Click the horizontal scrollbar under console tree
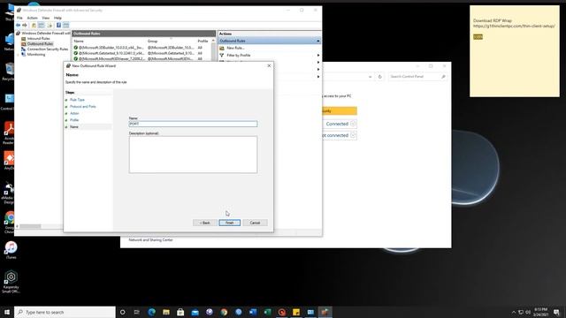Viewport: 566px width, 318px height. (x=30, y=226)
